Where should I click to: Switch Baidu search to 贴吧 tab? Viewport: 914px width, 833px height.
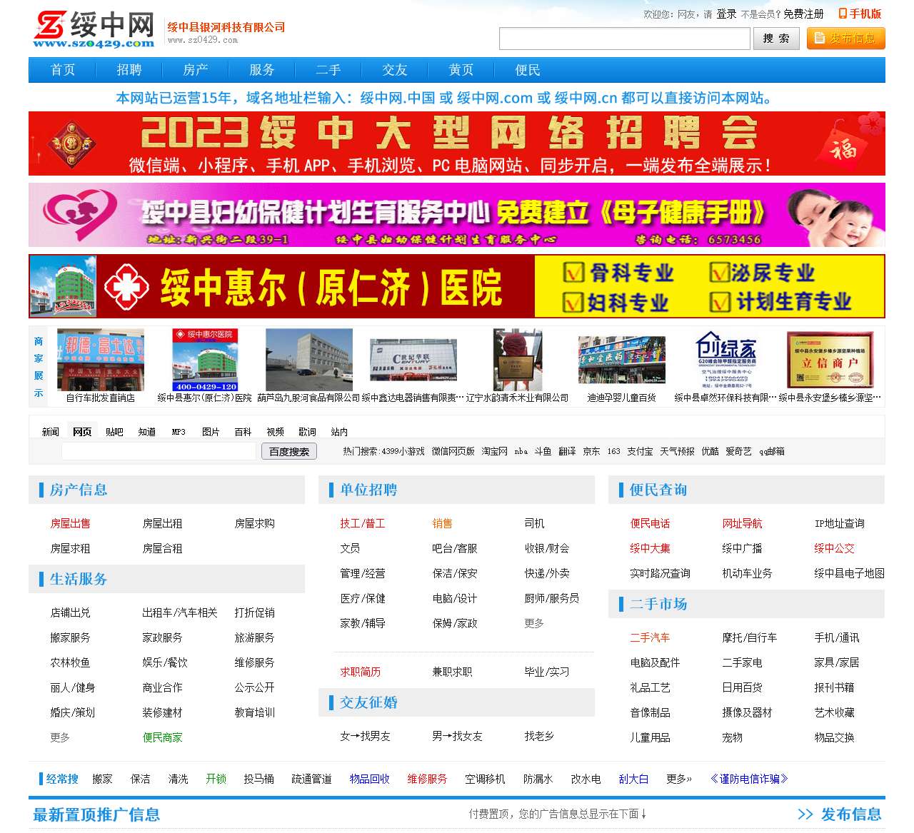114,432
